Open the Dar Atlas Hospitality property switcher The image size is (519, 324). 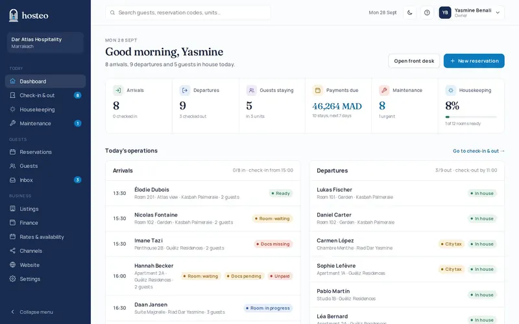45,43
